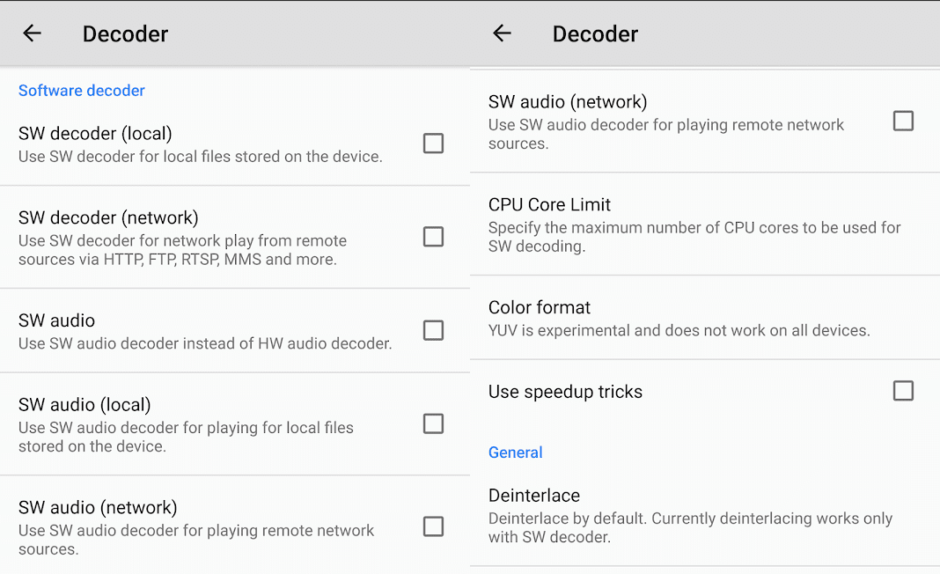This screenshot has width=940, height=574.
Task: Select the Software decoder section header
Action: coord(81,90)
